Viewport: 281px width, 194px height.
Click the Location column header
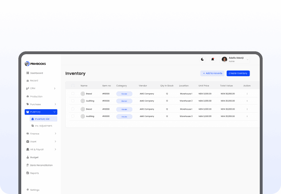click(184, 86)
